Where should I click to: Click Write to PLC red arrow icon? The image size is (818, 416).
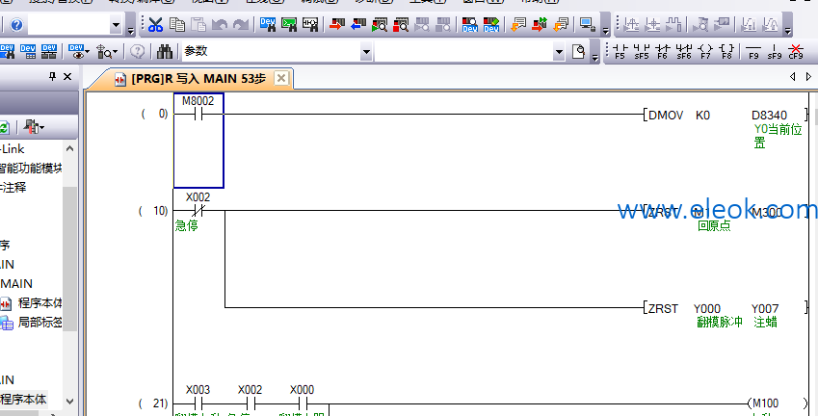(337, 24)
